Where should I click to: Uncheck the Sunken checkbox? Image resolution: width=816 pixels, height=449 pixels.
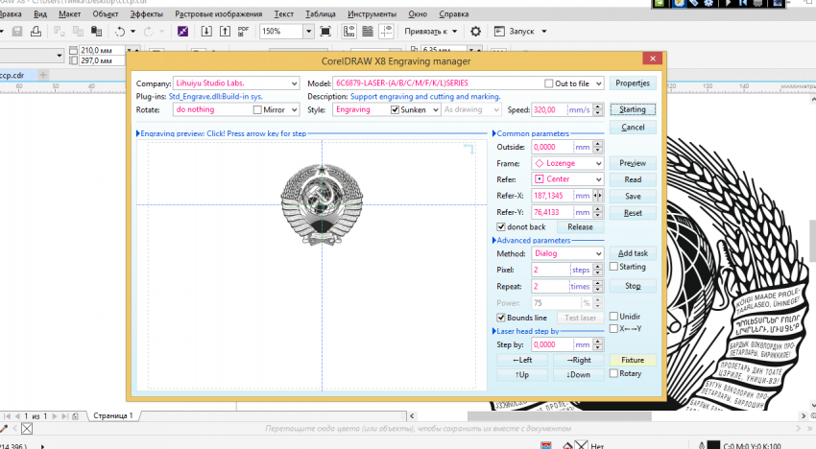[395, 110]
